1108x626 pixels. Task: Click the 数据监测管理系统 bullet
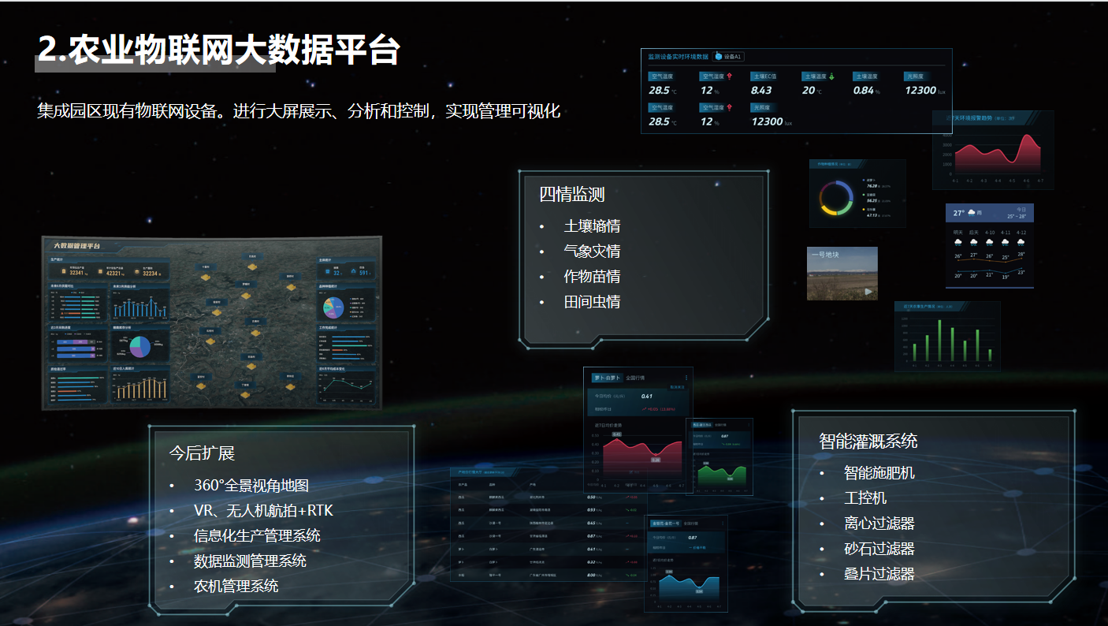[x=250, y=561]
